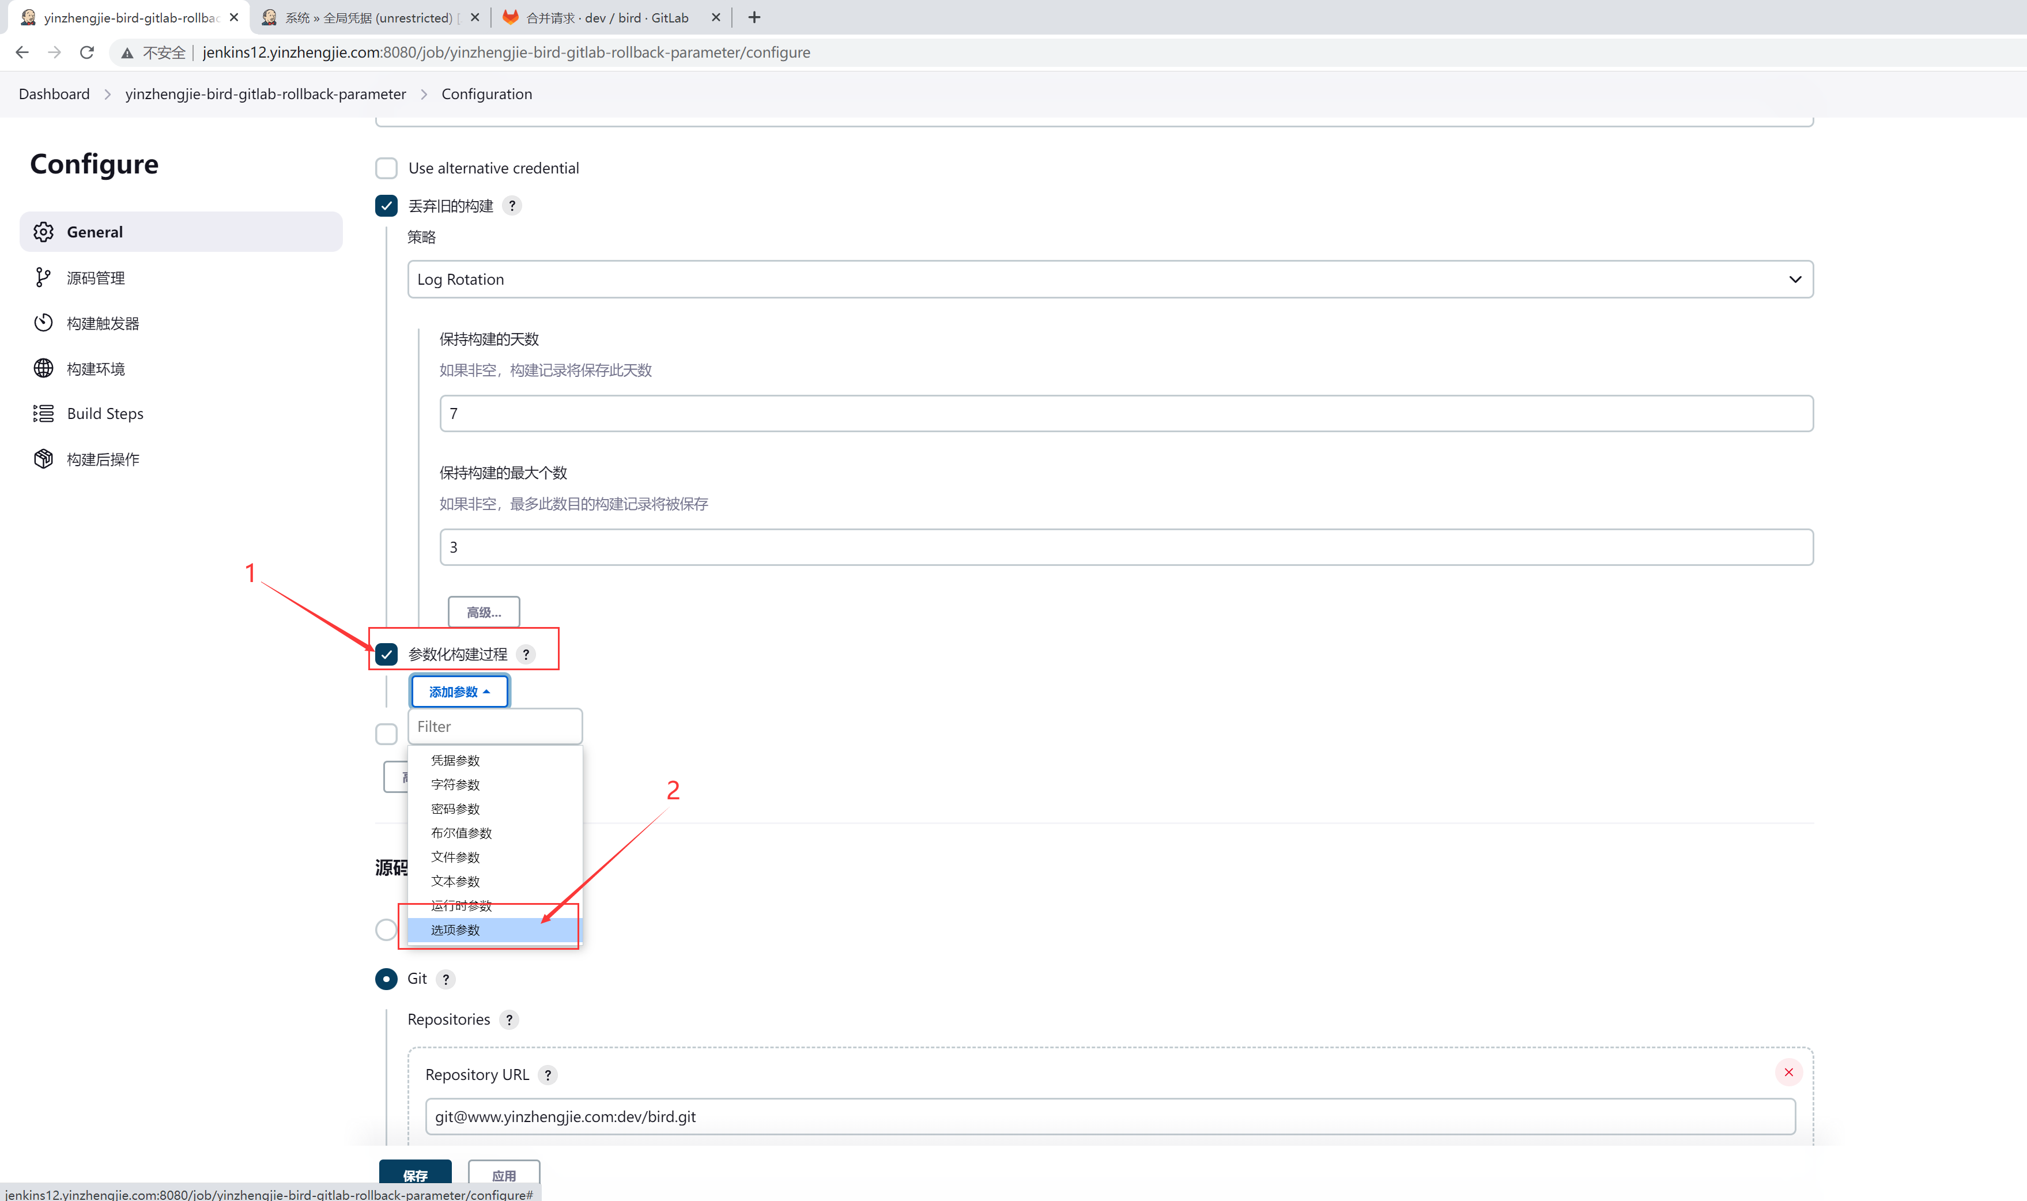
Task: Click the post-build actions cube icon
Action: click(44, 459)
